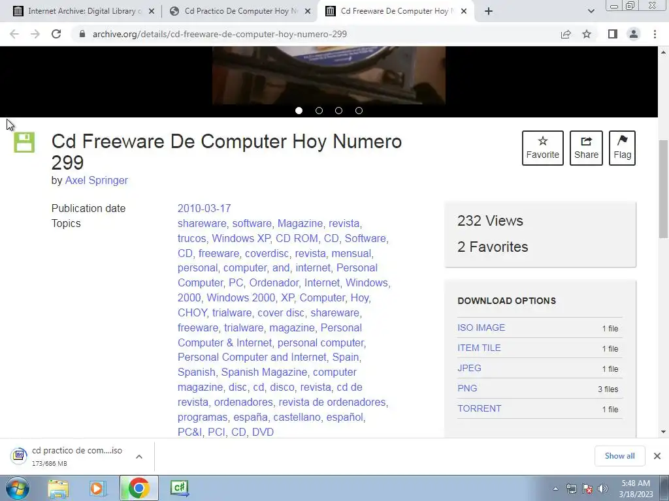Click the volume speaker tray icon
This screenshot has height=501, width=669.
(x=603, y=489)
